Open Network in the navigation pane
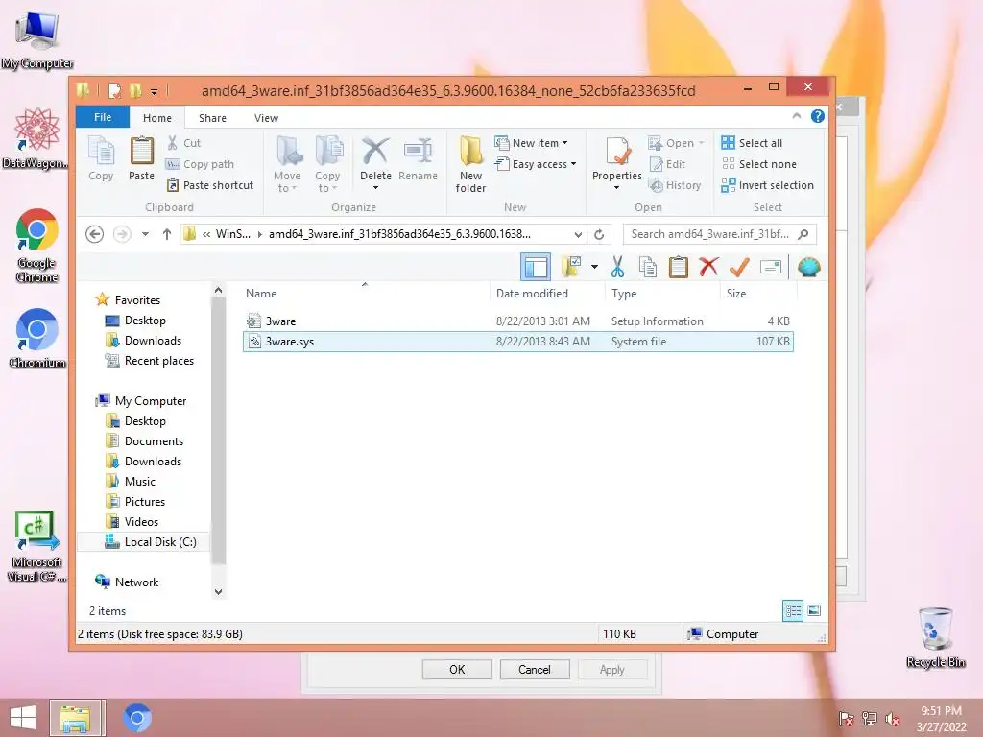The width and height of the screenshot is (983, 737). 127,582
